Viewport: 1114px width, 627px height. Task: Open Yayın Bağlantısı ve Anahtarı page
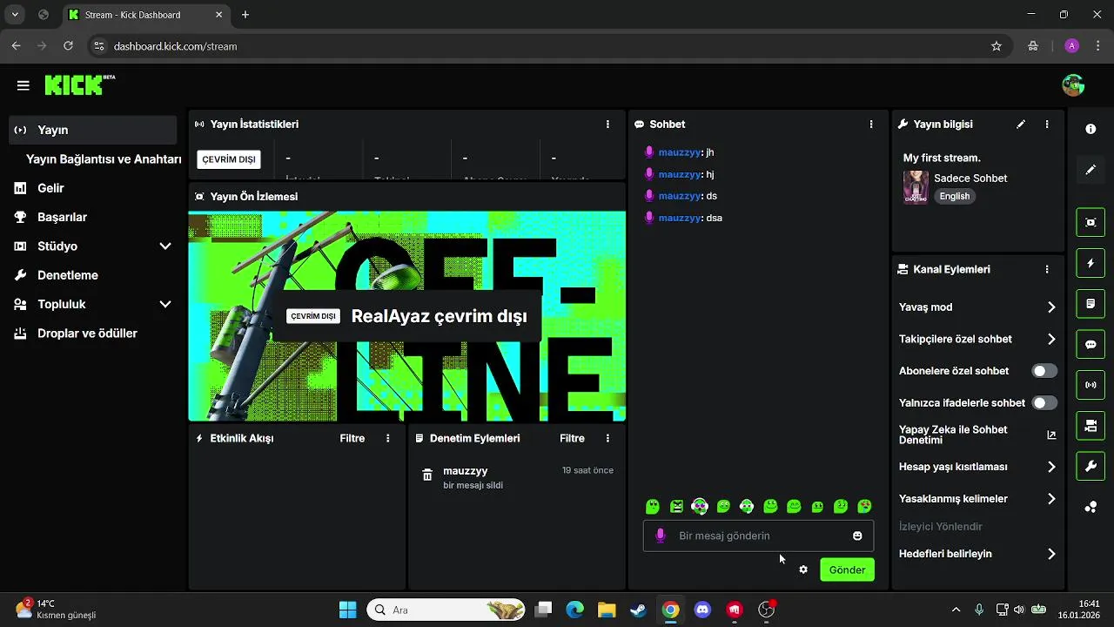pyautogui.click(x=104, y=159)
